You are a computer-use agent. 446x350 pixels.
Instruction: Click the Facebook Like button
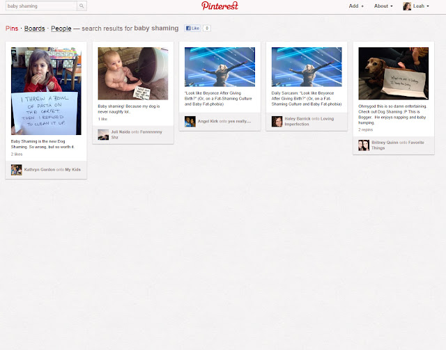192,28
